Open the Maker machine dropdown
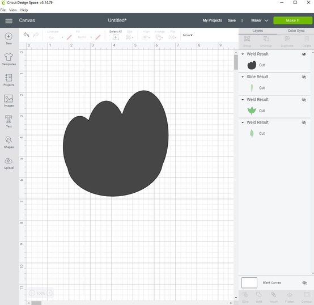 pyautogui.click(x=260, y=20)
